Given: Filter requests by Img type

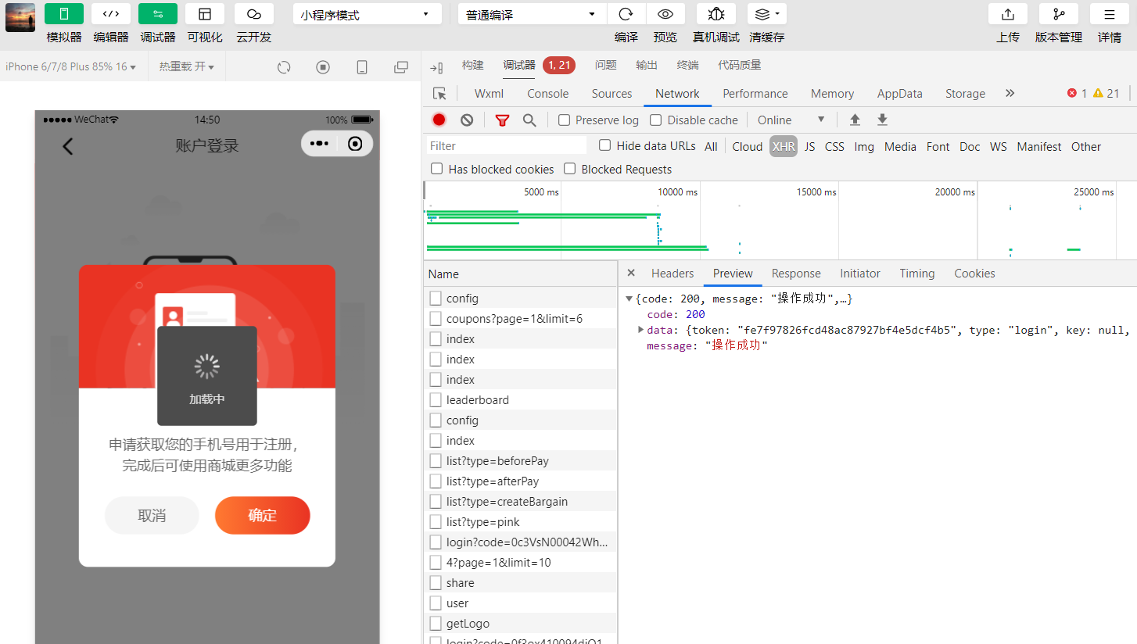Looking at the screenshot, I should coord(864,146).
